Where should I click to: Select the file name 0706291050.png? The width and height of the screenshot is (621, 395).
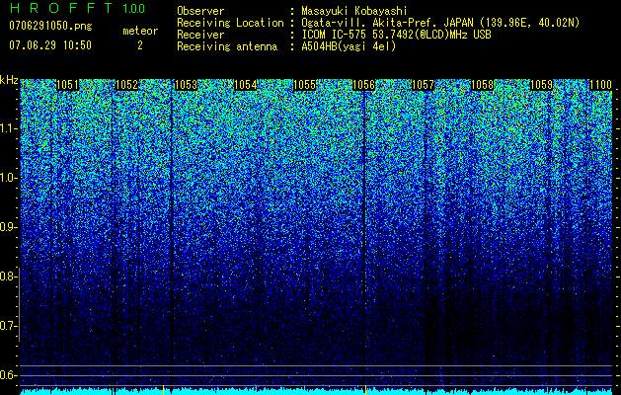pos(50,27)
